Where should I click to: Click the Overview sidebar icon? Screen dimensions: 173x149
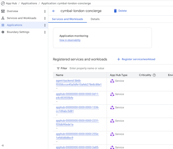[x=3, y=11]
